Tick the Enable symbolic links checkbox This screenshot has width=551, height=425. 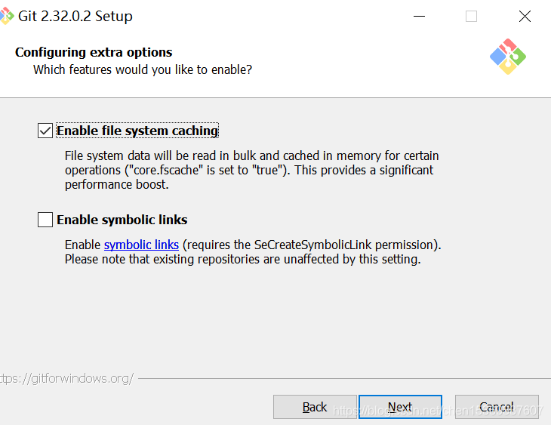pos(45,220)
